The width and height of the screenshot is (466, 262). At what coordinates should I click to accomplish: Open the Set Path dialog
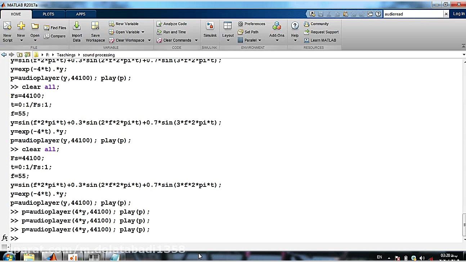[x=248, y=32]
